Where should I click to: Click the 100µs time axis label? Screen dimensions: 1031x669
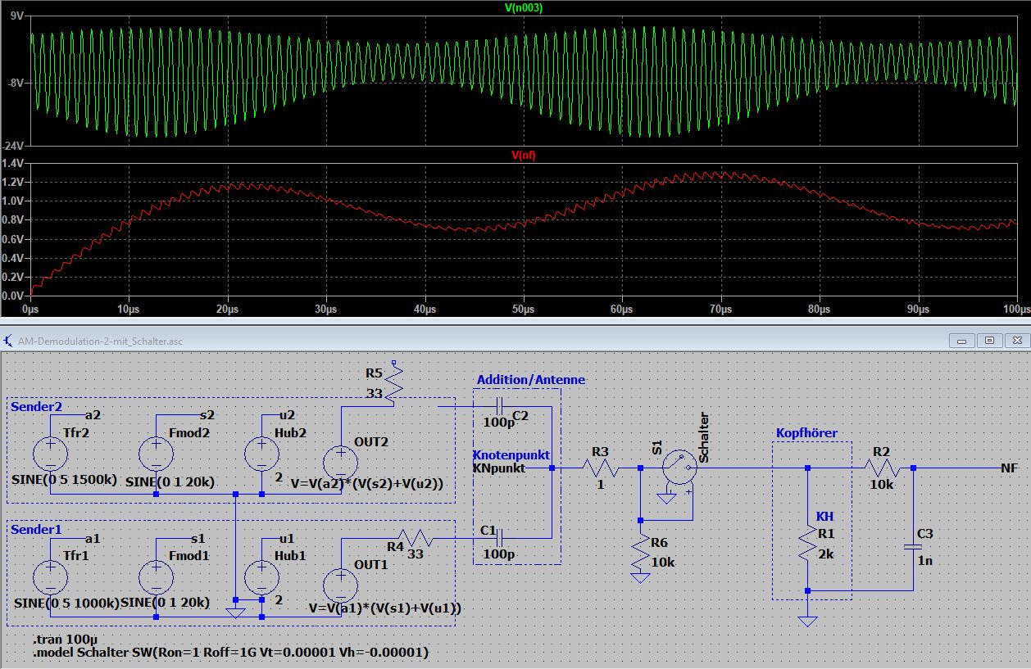click(x=1016, y=310)
